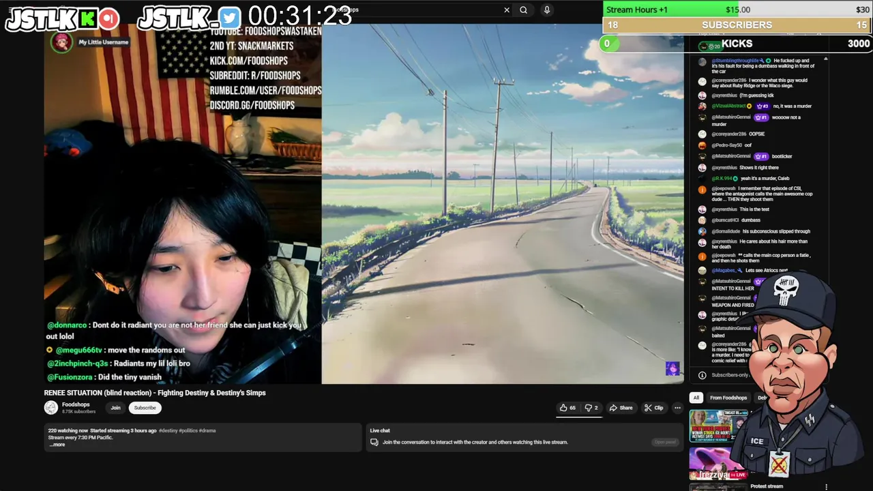Click the 220 watching now text
873x491 pixels.
[68, 431]
